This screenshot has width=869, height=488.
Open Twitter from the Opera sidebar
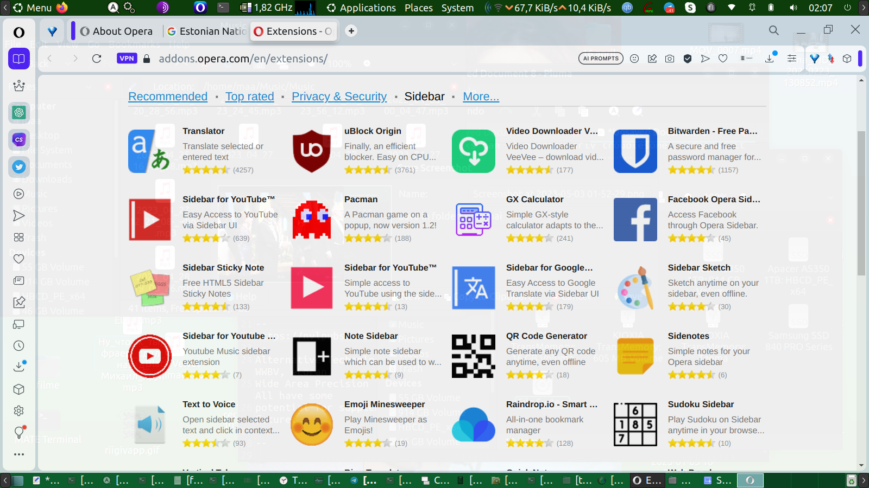[x=19, y=166]
